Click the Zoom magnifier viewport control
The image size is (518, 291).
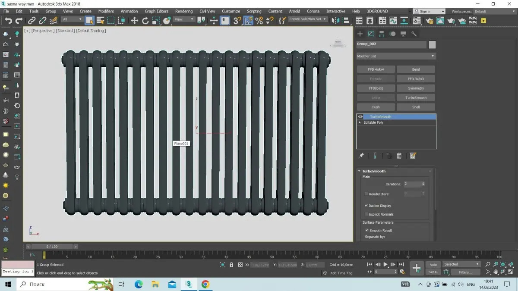pos(488,264)
